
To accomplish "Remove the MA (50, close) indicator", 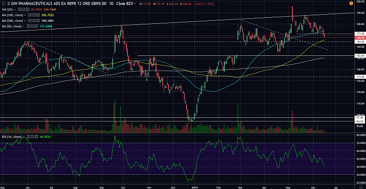I will pyautogui.click(x=36, y=26).
